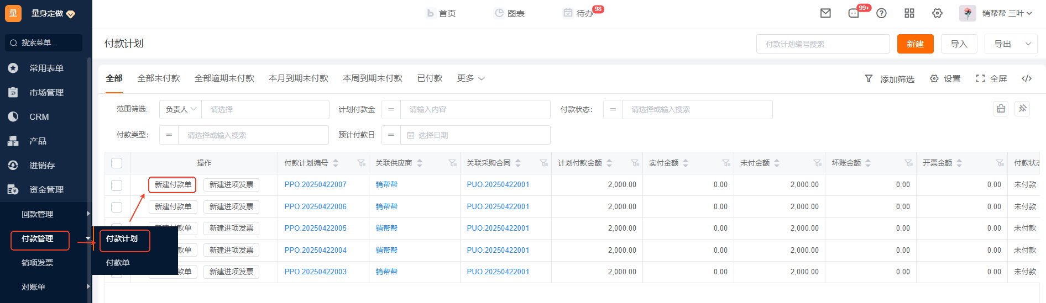Switch to 全部逾期未付款 tab
1046x303 pixels.
(x=224, y=78)
